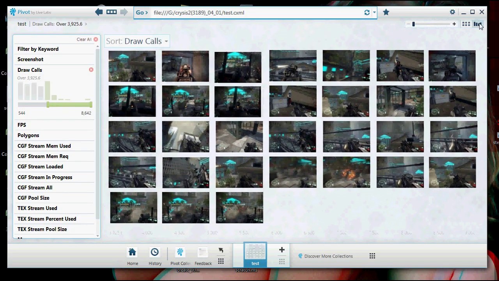The height and width of the screenshot is (281, 499).
Task: Open the collection filmstrip icon between arrows
Action: tap(111, 12)
